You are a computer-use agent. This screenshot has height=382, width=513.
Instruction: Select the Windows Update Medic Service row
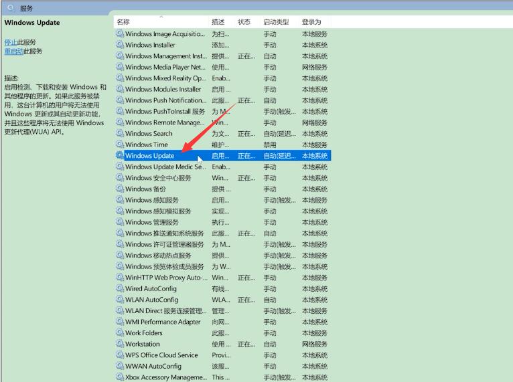[165, 167]
